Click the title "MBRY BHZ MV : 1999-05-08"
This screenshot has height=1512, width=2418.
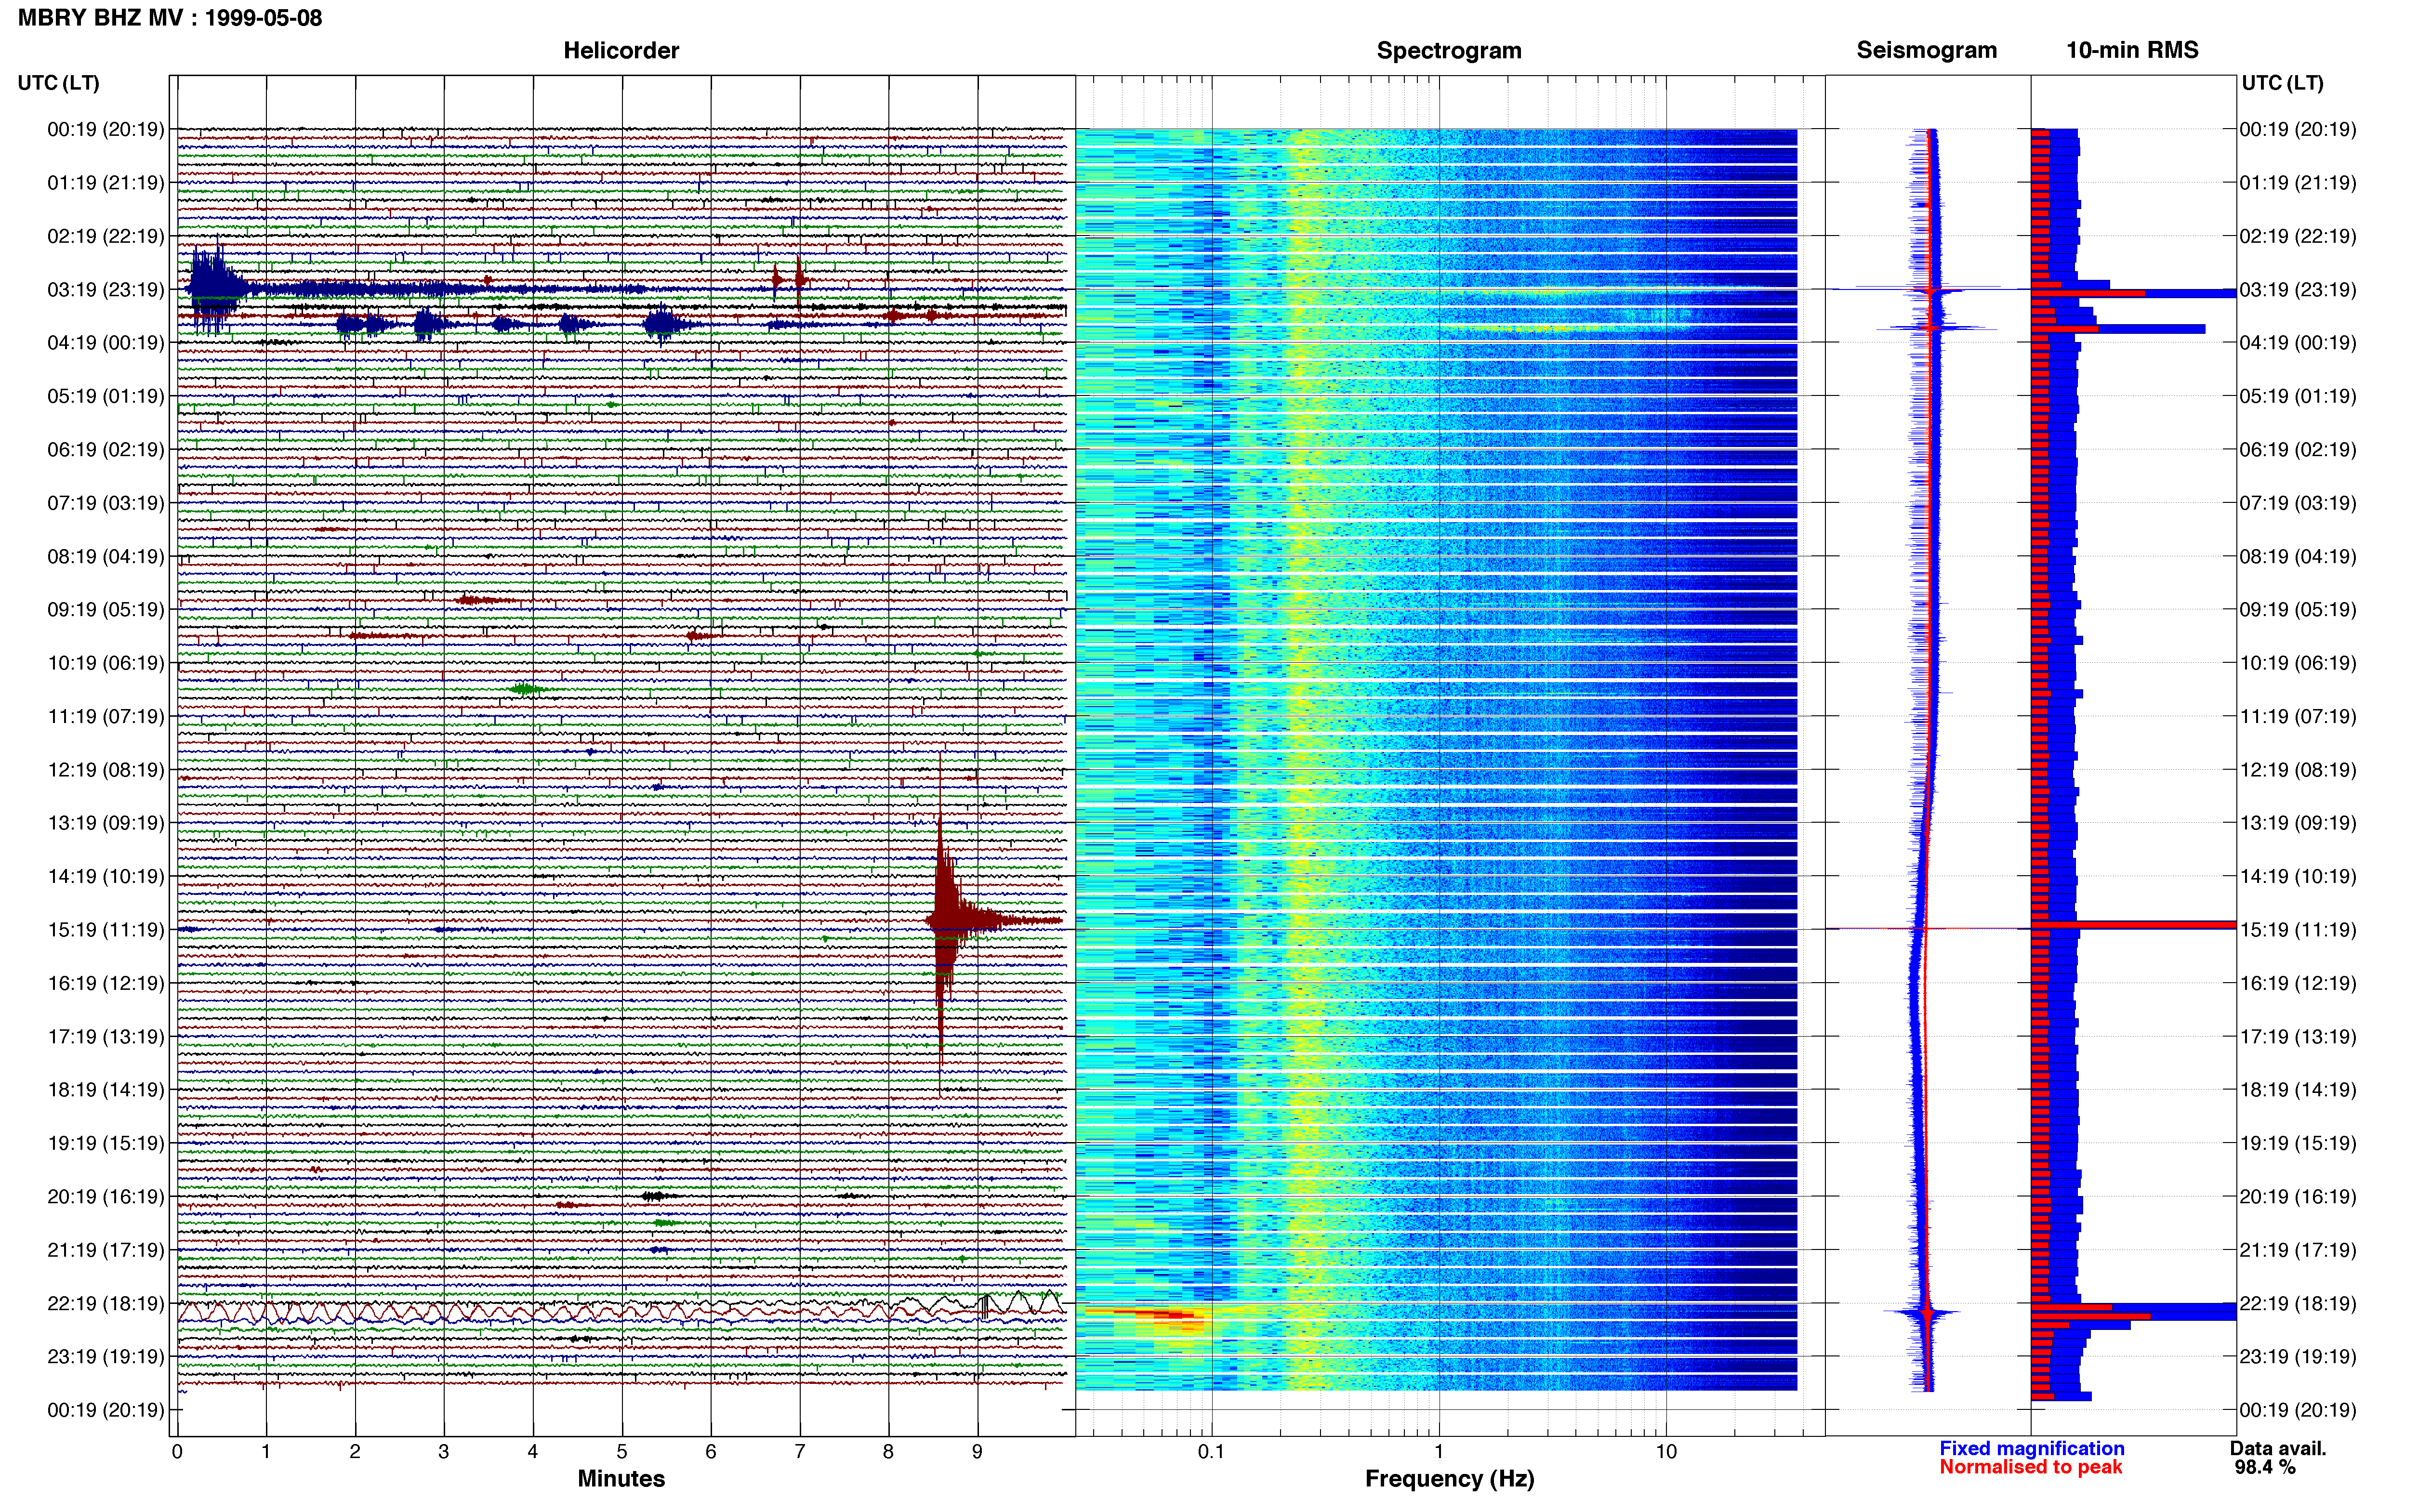[x=170, y=18]
